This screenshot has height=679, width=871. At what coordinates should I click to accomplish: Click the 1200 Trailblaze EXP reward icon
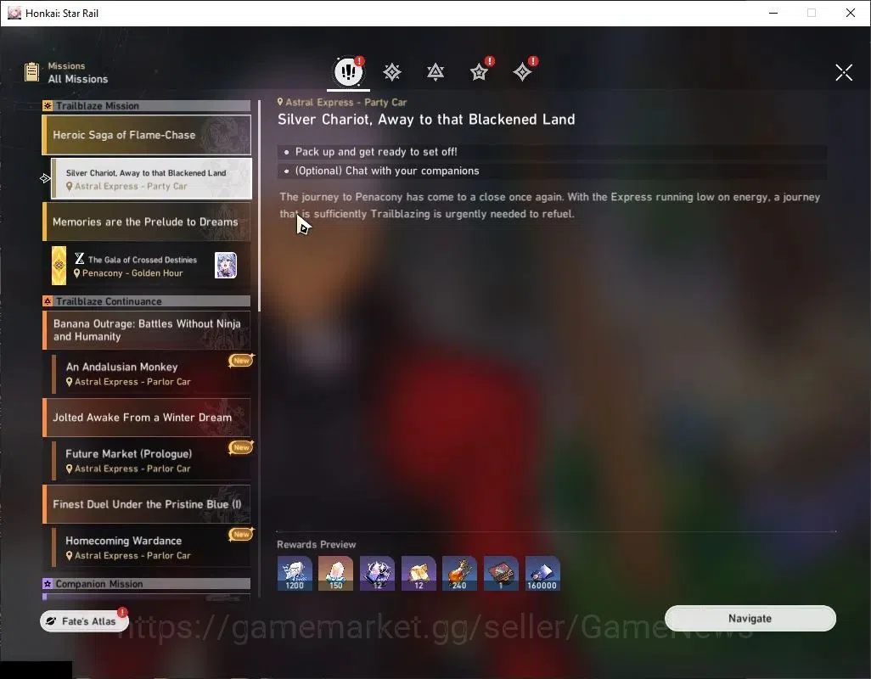[x=295, y=574]
